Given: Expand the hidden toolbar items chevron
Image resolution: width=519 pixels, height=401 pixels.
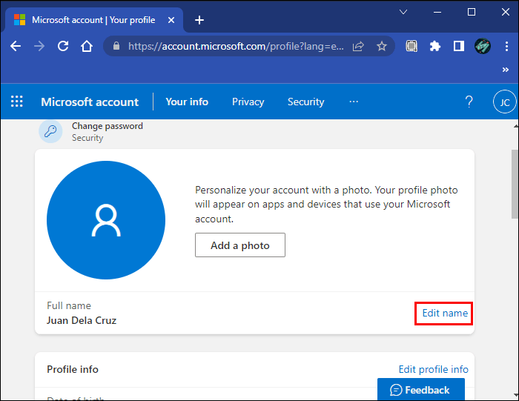Looking at the screenshot, I should click(506, 70).
